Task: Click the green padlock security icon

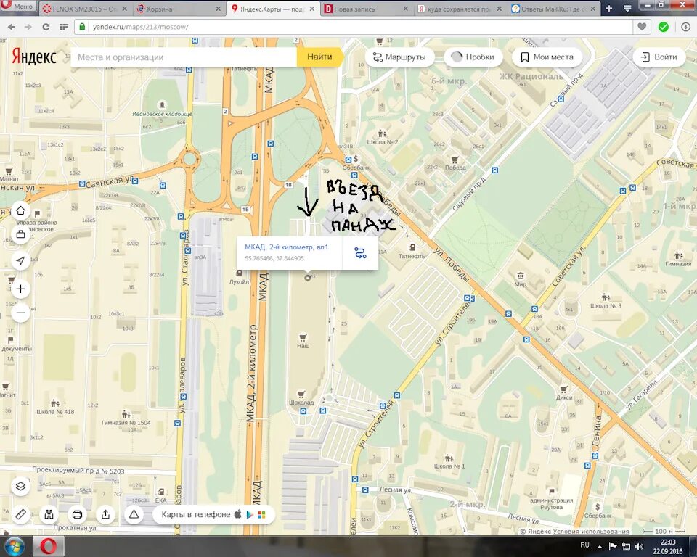Action: tap(82, 27)
